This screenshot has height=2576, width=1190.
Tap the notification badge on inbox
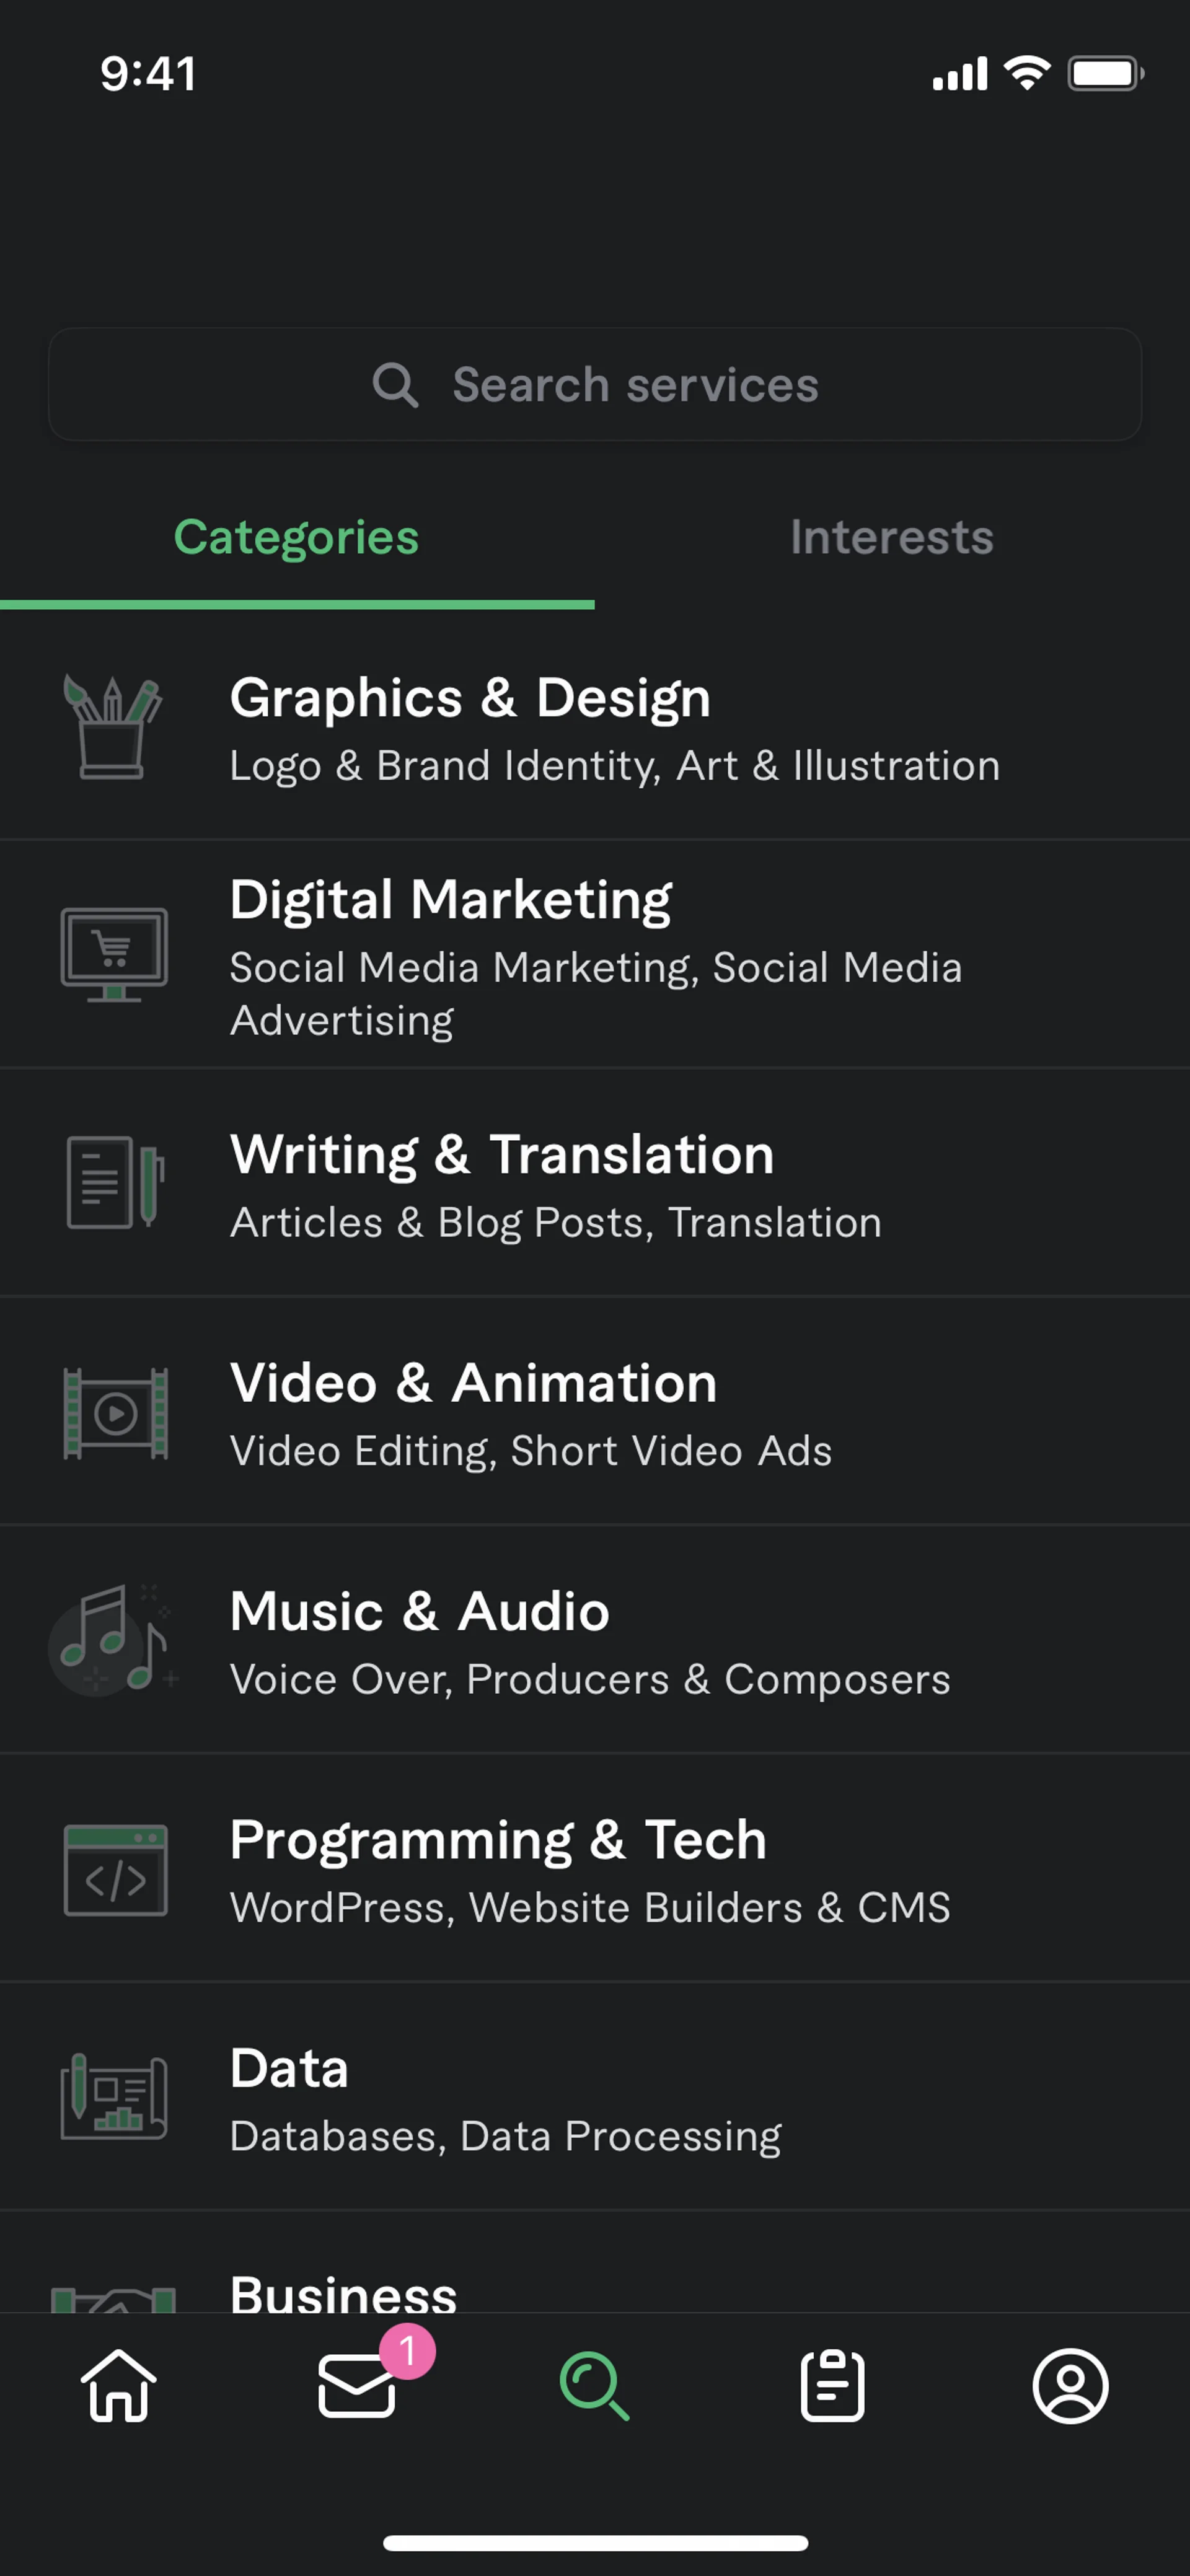(407, 2351)
